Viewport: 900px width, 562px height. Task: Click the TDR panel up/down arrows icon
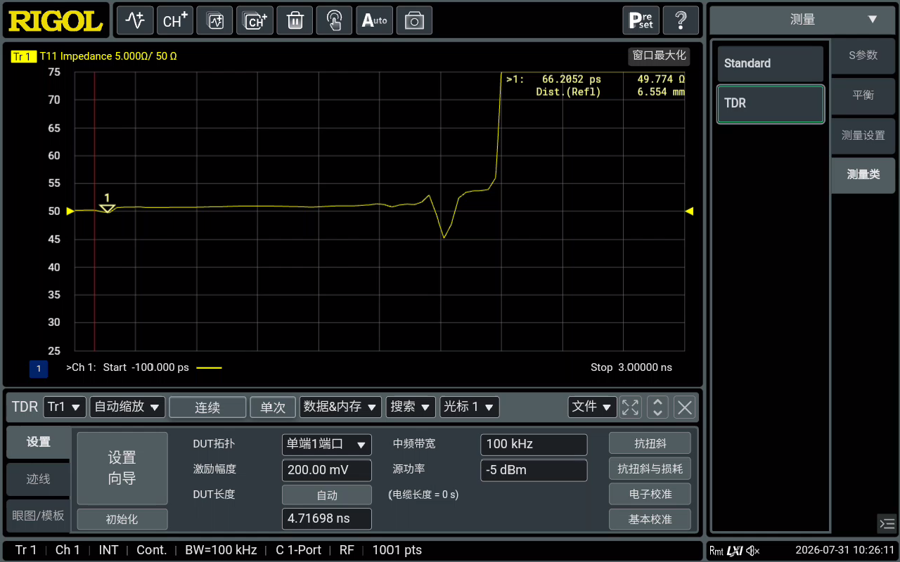(657, 407)
